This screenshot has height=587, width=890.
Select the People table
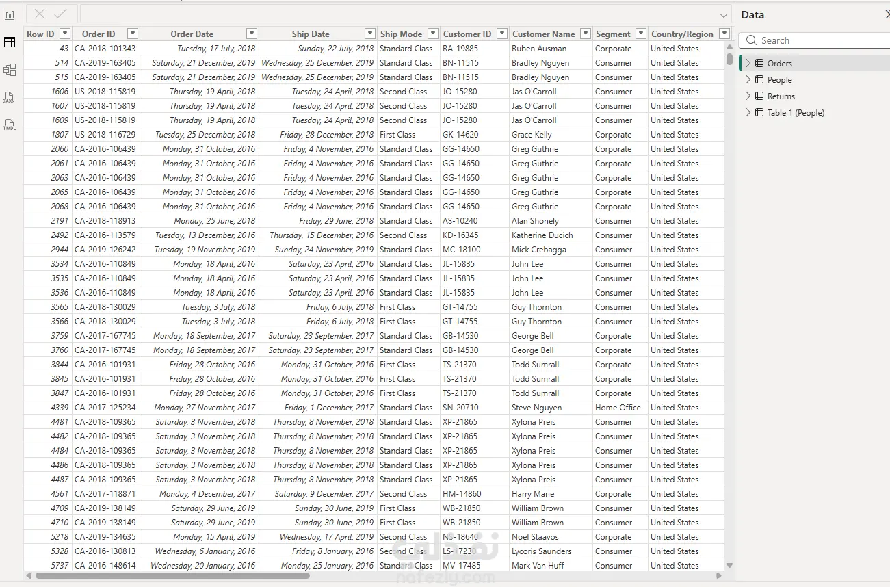pyautogui.click(x=814, y=79)
